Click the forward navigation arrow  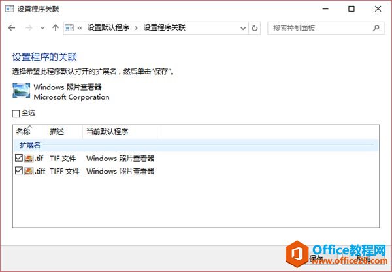point(29,28)
